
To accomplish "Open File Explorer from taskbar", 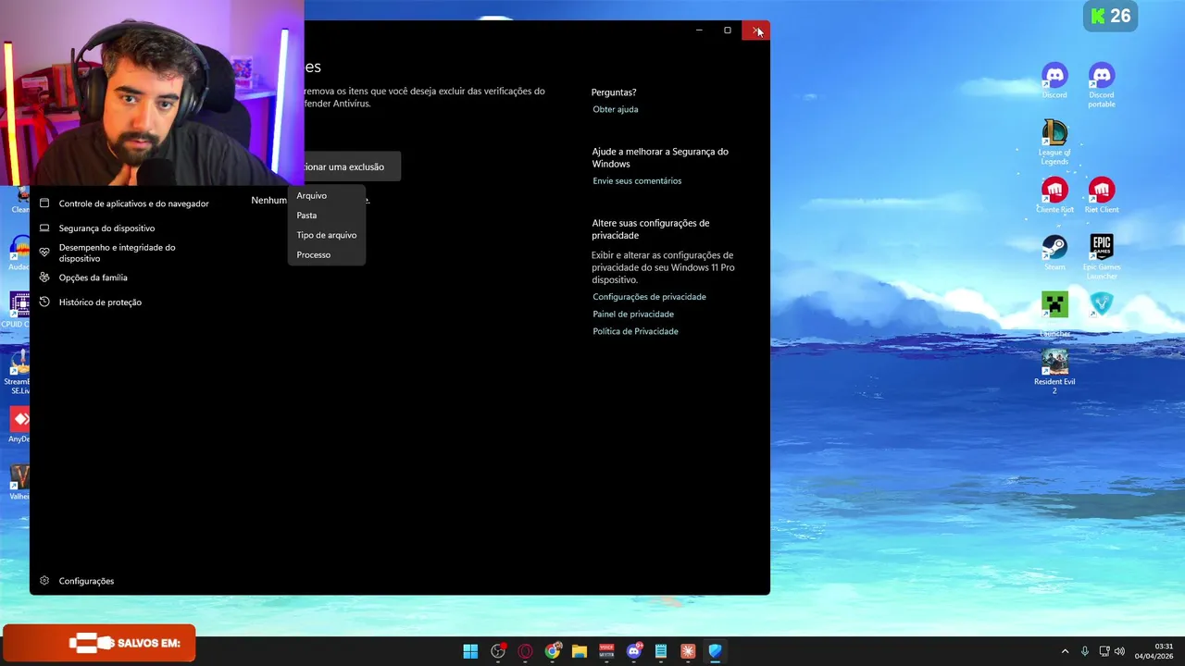I will (x=580, y=651).
